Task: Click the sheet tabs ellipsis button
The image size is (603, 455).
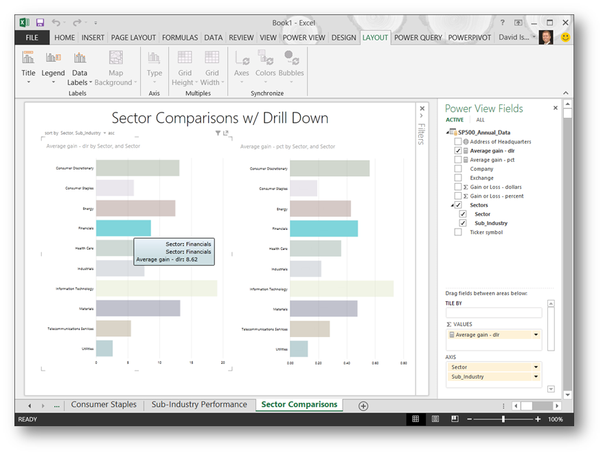Action: point(56,406)
